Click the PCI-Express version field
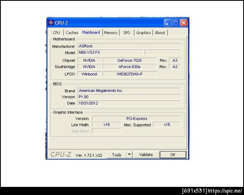244x195 pixels. coord(137,119)
